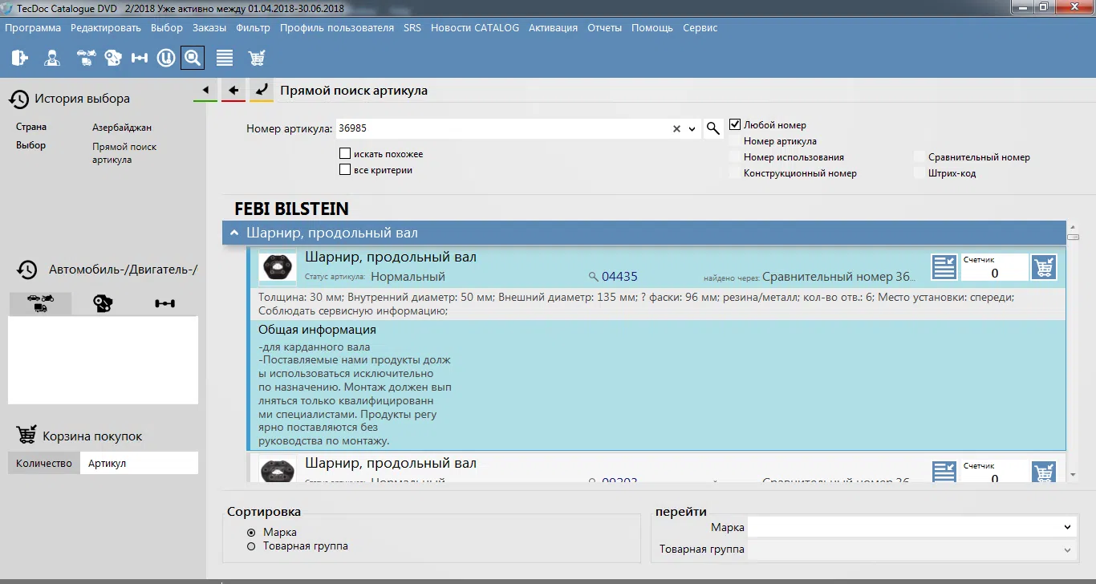This screenshot has height=584, width=1096.
Task: Click the 'Прямой поиск артикула' history entry
Action: [x=124, y=153]
